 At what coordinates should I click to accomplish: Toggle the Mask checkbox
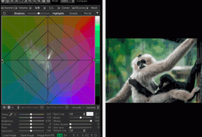click(x=87, y=8)
